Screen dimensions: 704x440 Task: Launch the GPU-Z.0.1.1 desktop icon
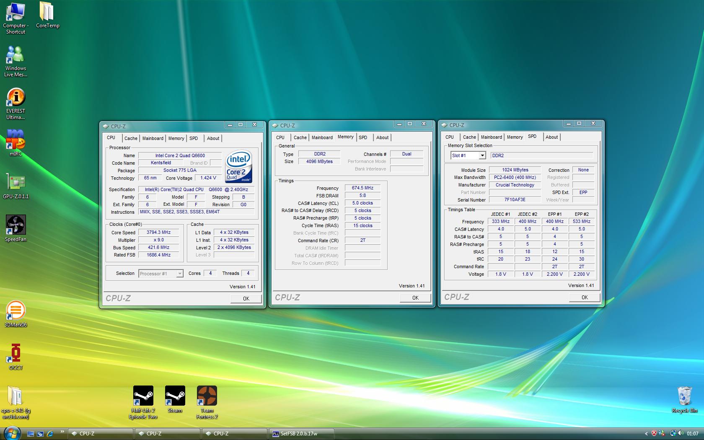click(x=16, y=186)
